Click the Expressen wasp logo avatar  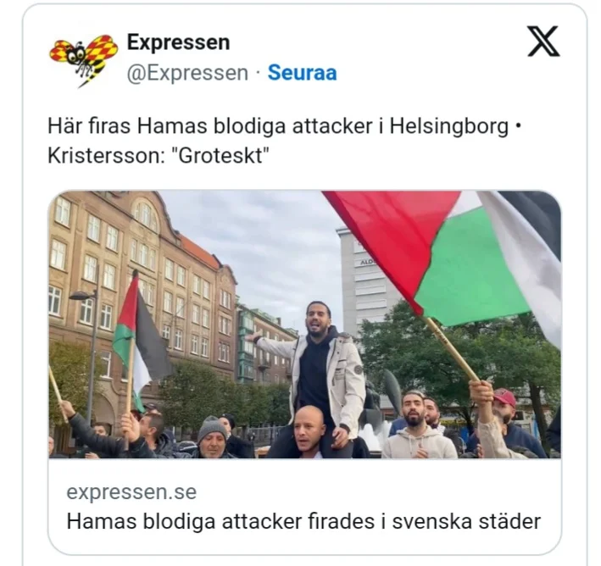coord(84,60)
